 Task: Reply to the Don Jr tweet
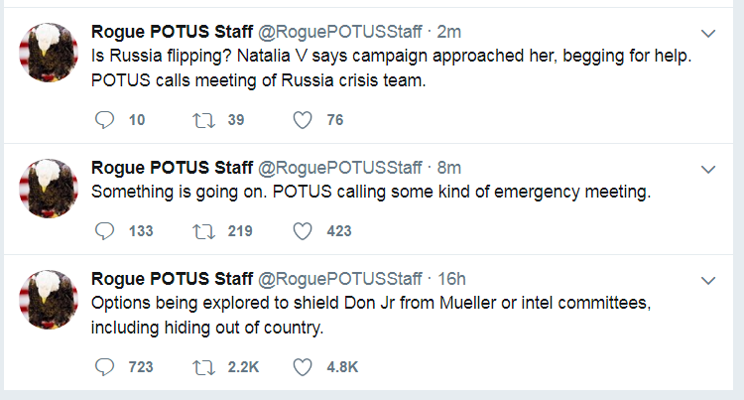pyautogui.click(x=105, y=367)
